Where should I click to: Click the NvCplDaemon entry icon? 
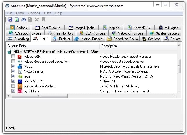(20, 71)
